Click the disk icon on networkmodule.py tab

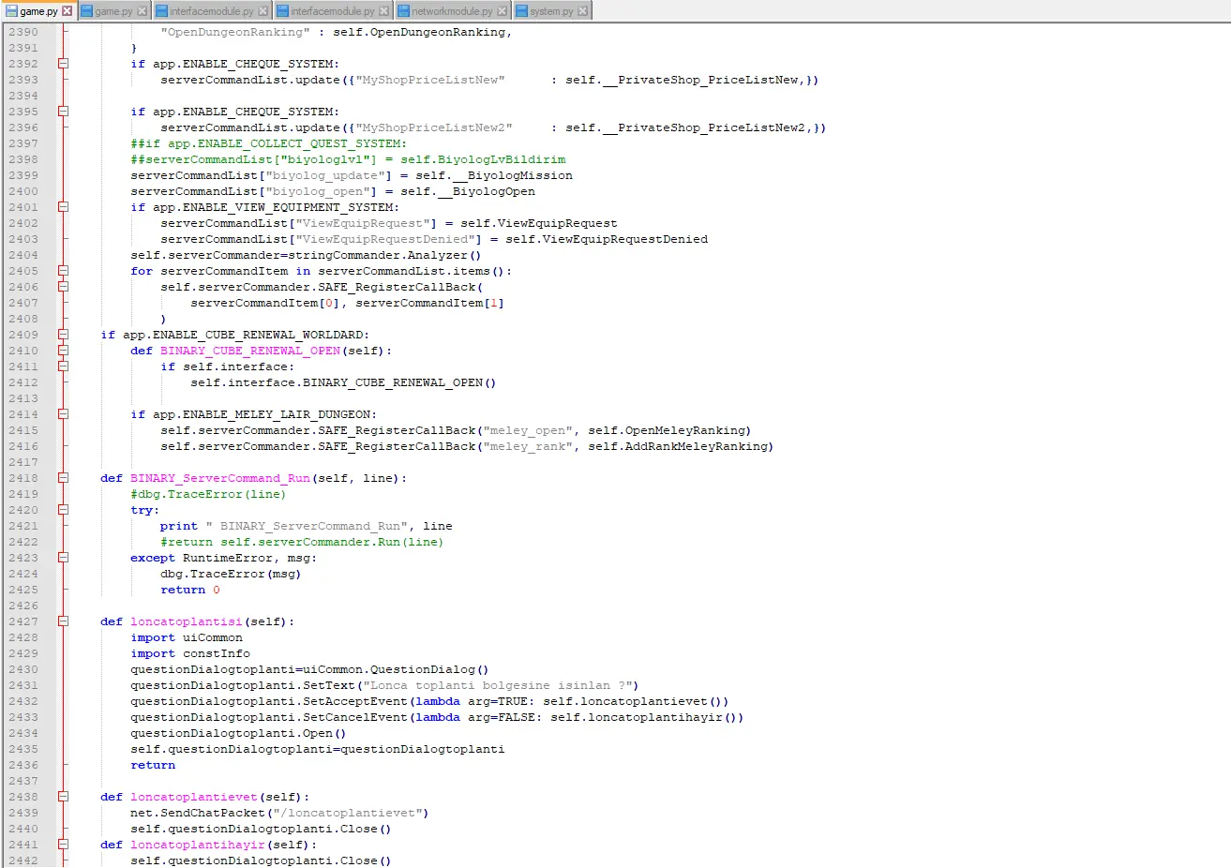pos(403,11)
